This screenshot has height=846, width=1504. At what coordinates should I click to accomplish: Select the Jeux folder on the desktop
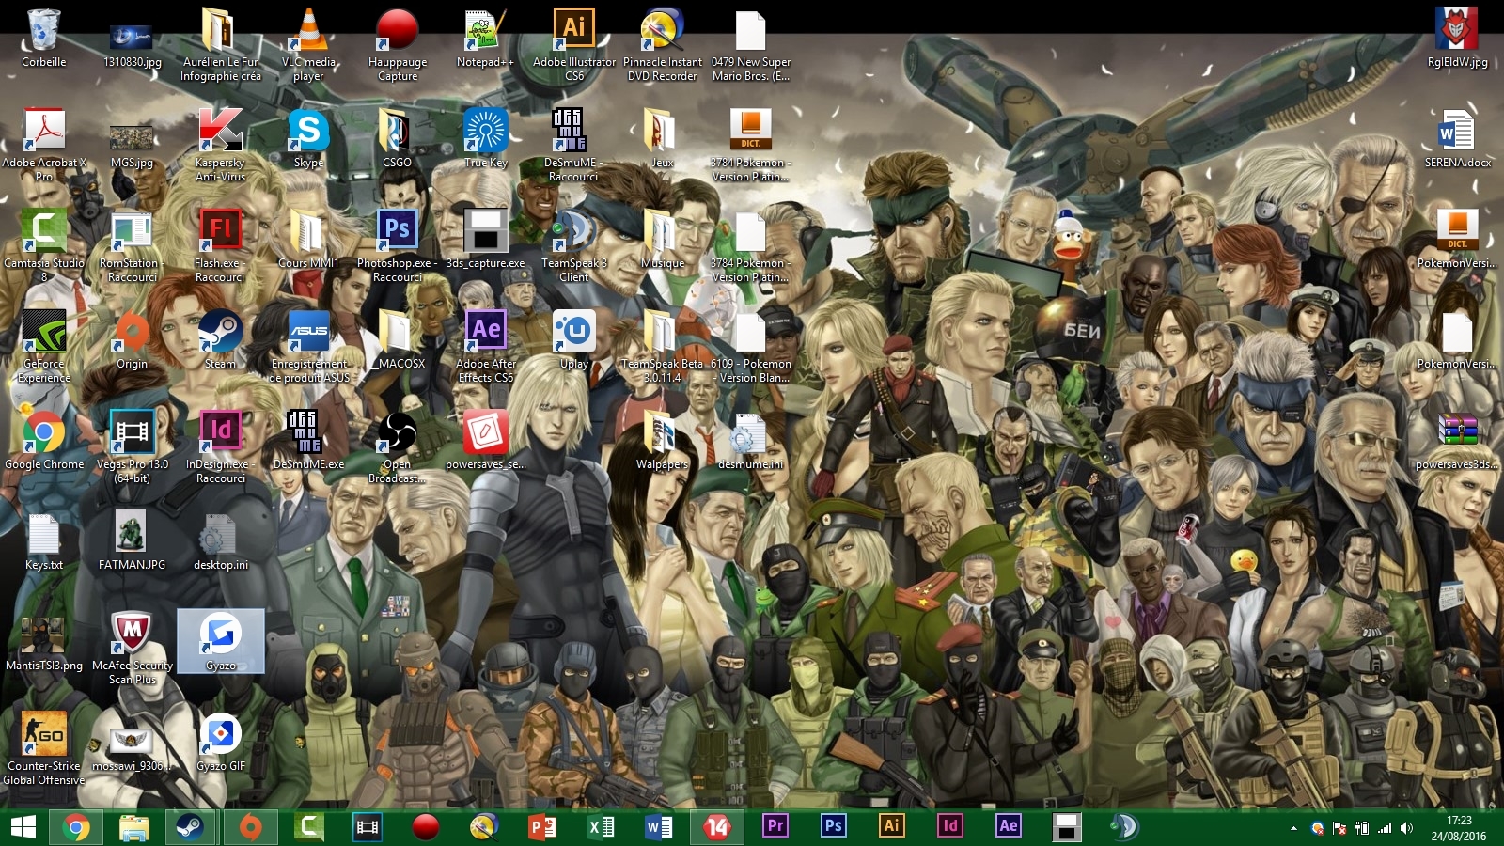(x=663, y=138)
